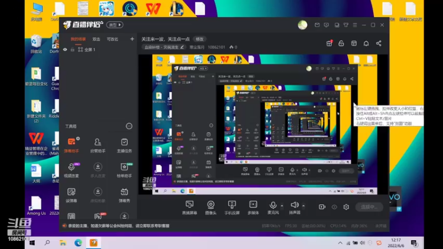Click the layout grid icon in header
The width and height of the screenshot is (443, 249).
point(354,43)
